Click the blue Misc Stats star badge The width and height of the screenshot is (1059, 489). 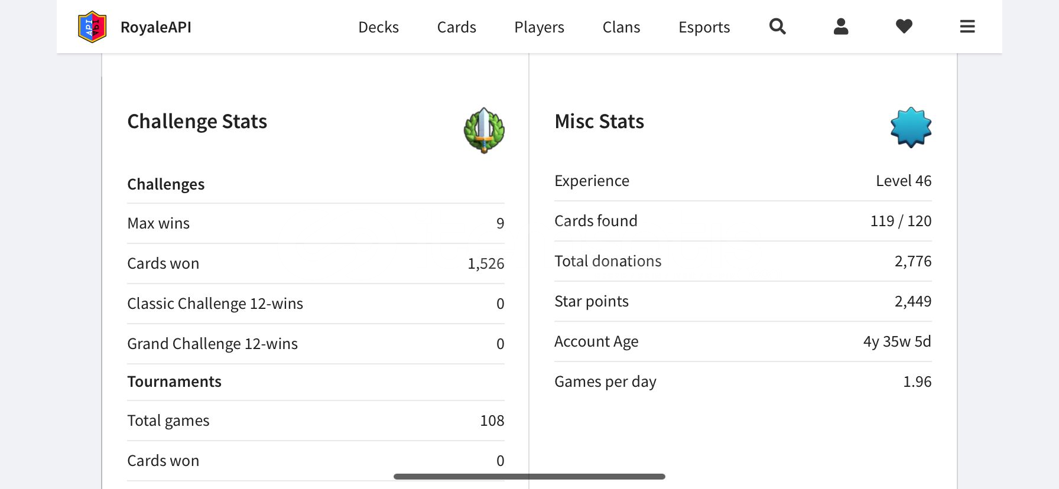[911, 128]
